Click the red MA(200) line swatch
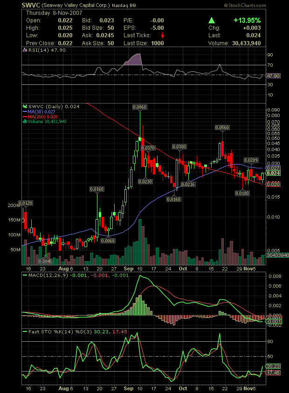 click(x=25, y=117)
